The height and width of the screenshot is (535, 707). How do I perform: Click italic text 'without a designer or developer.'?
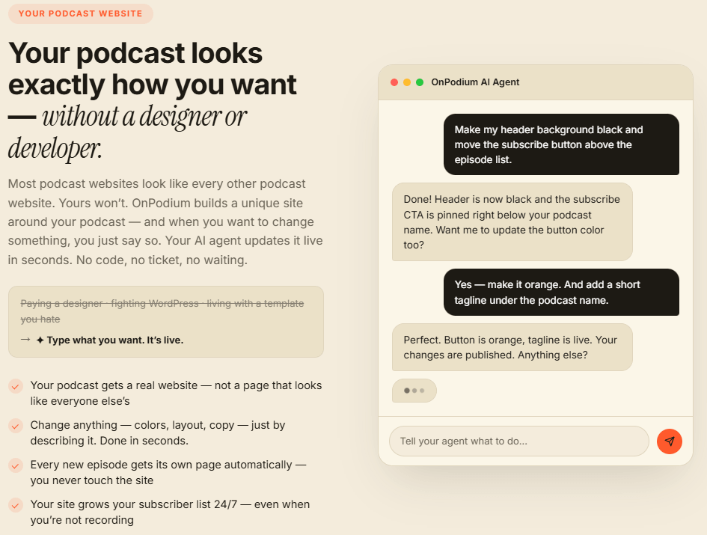(x=128, y=132)
